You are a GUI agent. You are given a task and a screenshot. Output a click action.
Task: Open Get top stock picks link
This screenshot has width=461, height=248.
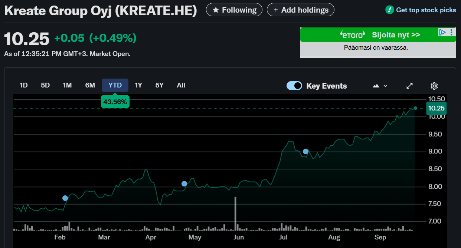tap(426, 10)
